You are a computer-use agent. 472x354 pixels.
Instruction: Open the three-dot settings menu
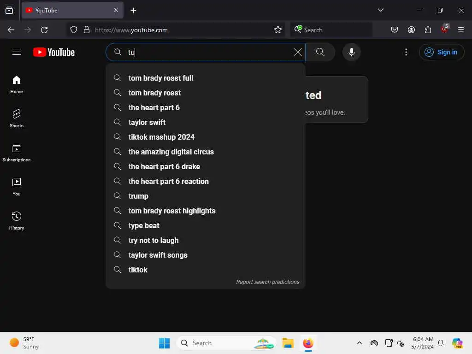tap(406, 52)
